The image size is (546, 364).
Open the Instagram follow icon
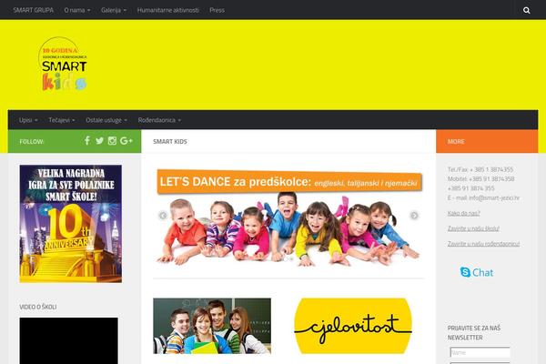coord(112,141)
